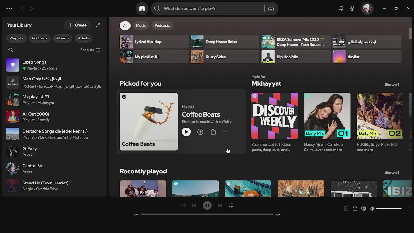Open Friend Activity icon
414x233 pixels.
352,8
